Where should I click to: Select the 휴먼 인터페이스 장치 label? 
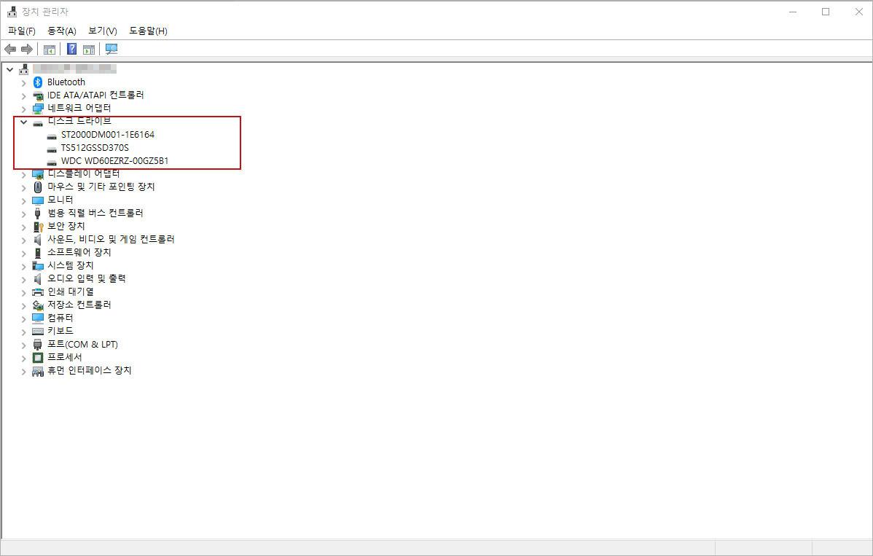coord(89,371)
